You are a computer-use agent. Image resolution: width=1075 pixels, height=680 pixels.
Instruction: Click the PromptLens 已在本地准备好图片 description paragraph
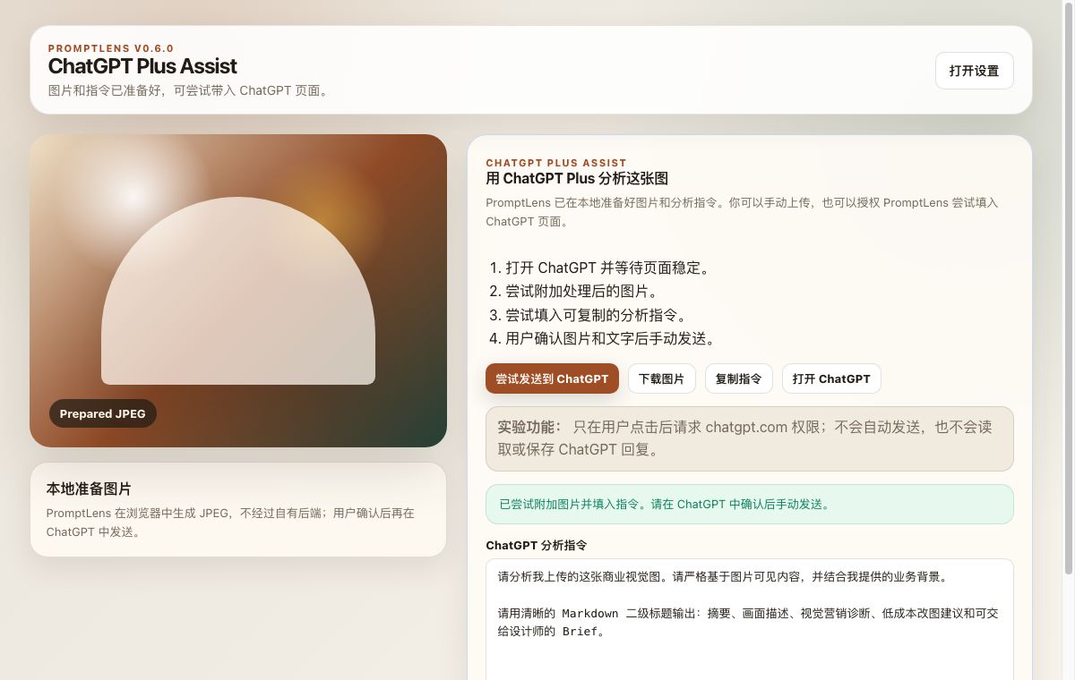pos(743,212)
